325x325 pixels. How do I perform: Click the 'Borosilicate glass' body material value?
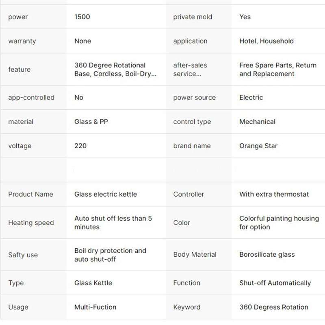267,255
